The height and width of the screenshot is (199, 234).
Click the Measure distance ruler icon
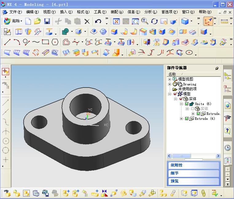224,21
